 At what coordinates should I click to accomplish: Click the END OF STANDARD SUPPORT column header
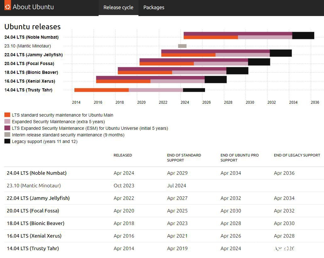tap(184, 158)
